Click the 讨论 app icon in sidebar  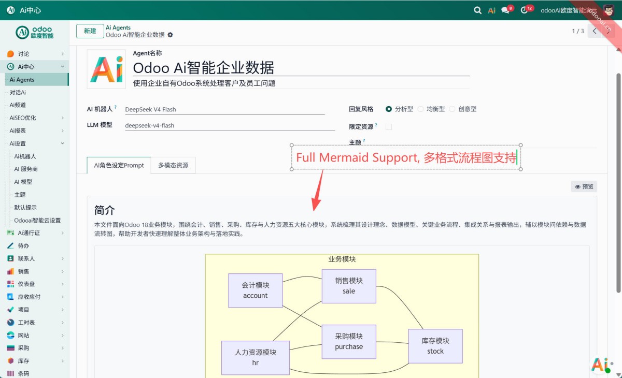click(10, 54)
